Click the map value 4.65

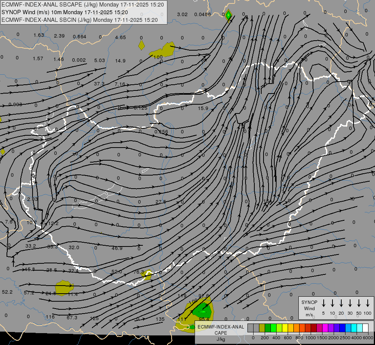coord(120,37)
